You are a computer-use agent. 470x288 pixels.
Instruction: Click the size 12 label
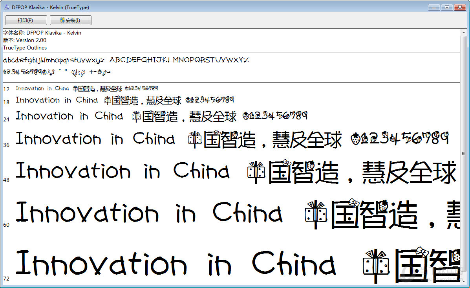click(x=6, y=89)
